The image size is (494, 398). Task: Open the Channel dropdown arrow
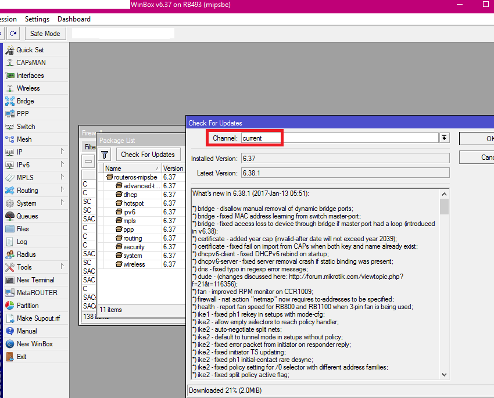click(444, 138)
